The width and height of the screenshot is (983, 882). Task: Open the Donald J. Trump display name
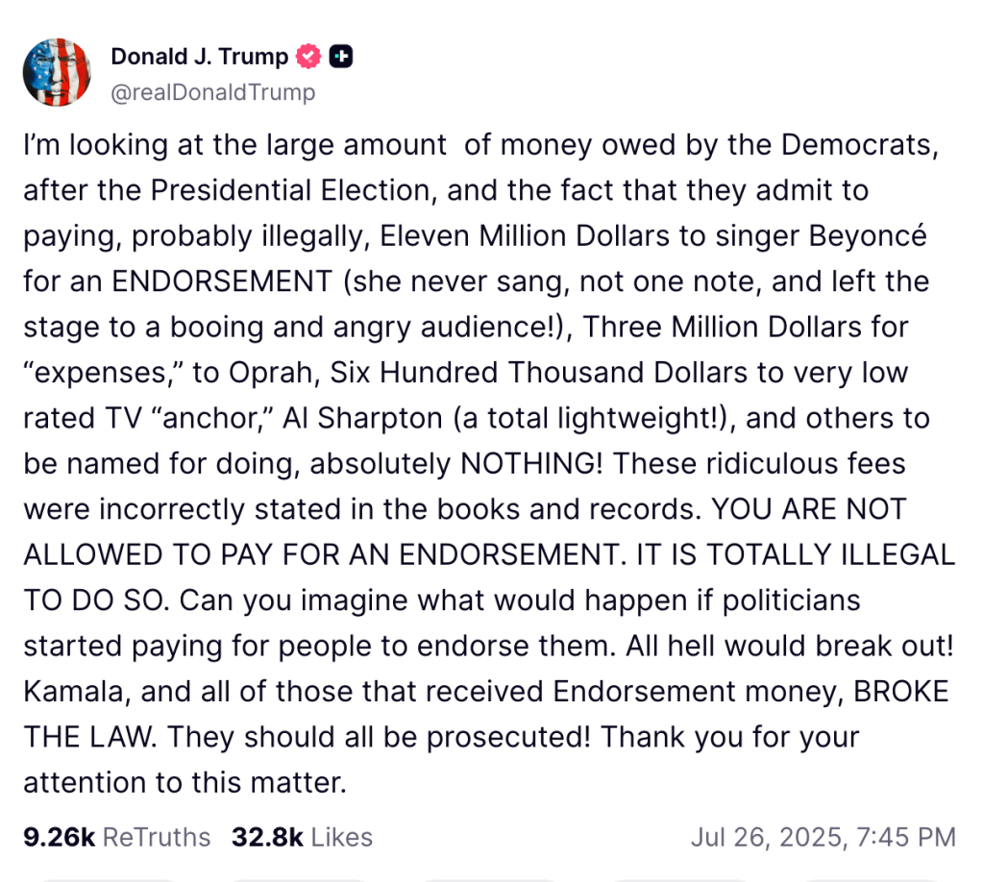click(200, 57)
